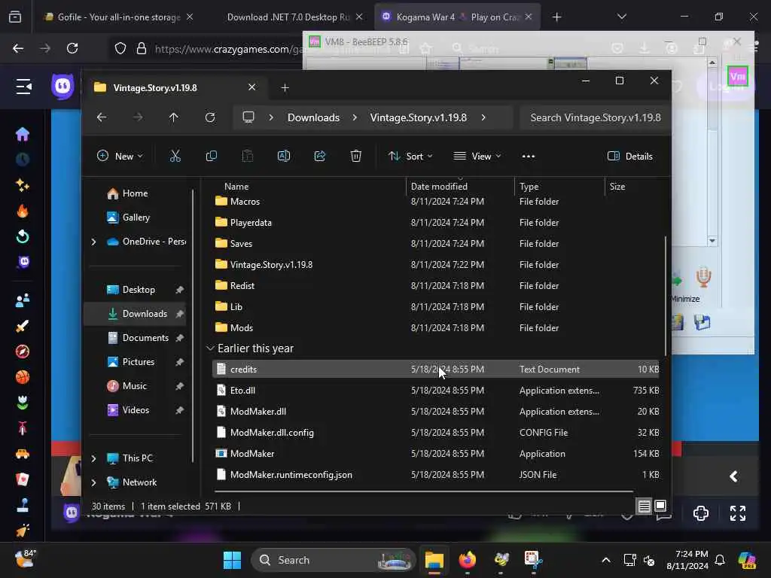Screen dimensions: 771x578
Task: Toggle the Details pane
Action: [630, 157]
